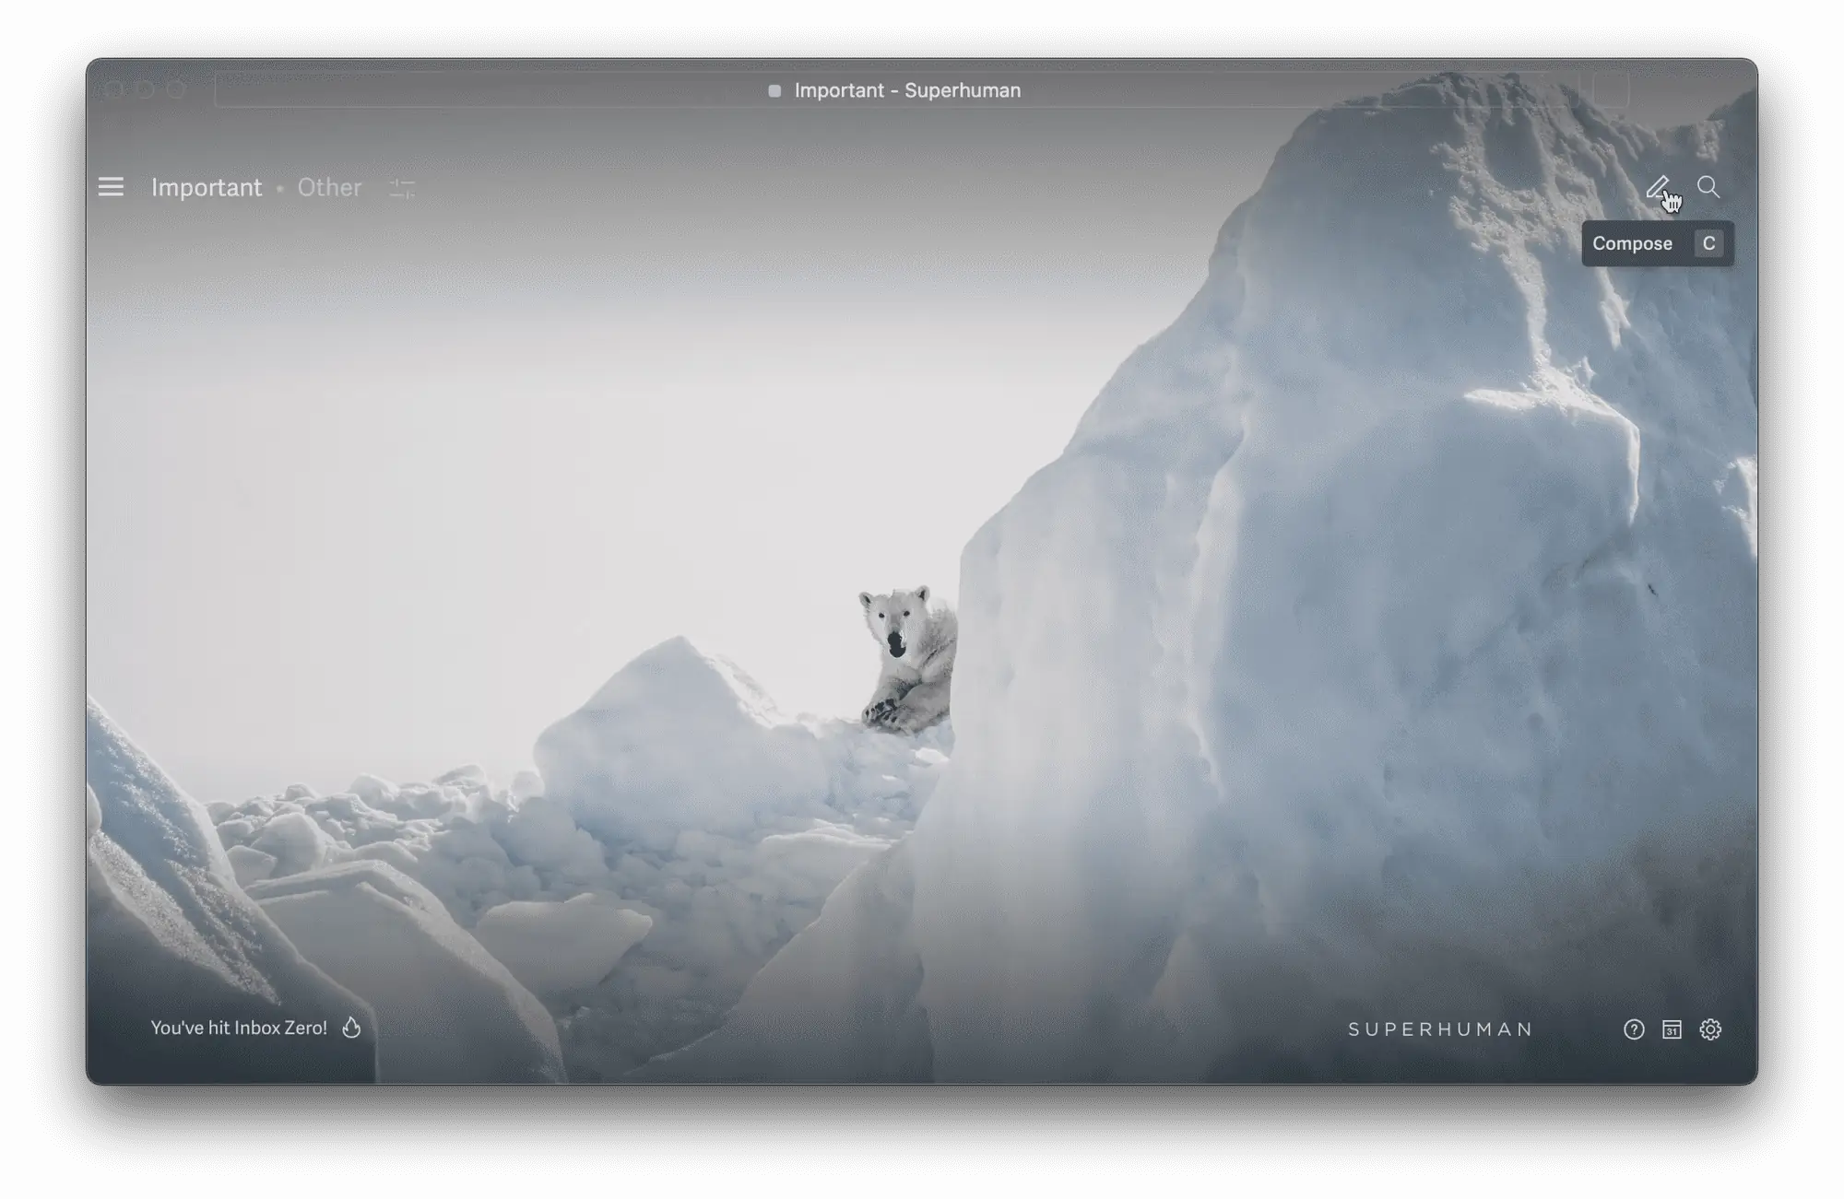The image size is (1844, 1199).
Task: Click the Inbox Zero flame icon
Action: click(x=350, y=1027)
